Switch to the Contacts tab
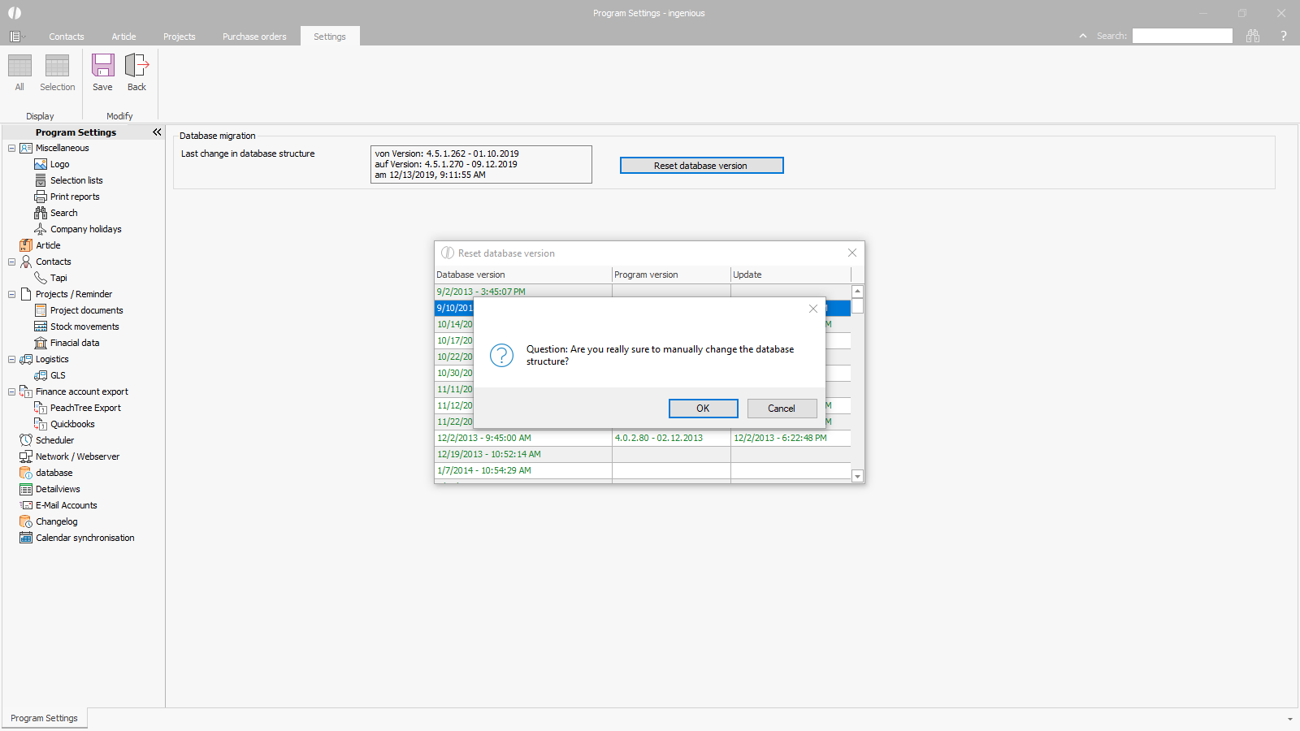This screenshot has height=731, width=1300. [x=66, y=37]
